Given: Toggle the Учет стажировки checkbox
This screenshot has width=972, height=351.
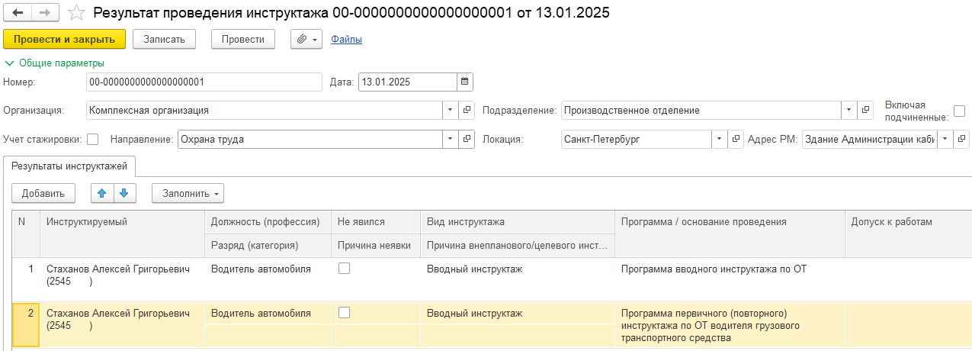Looking at the screenshot, I should [x=93, y=139].
